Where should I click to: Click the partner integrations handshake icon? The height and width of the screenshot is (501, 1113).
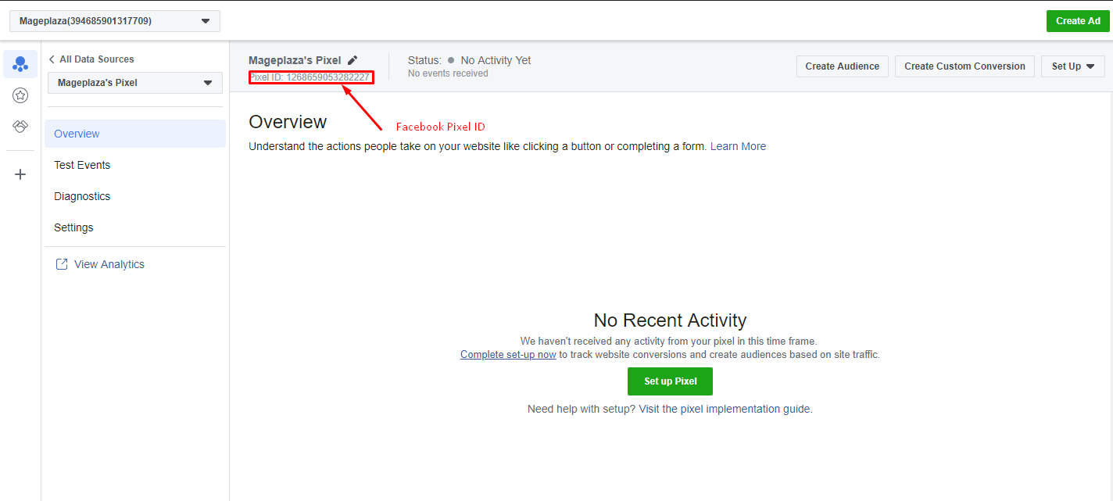pos(20,127)
